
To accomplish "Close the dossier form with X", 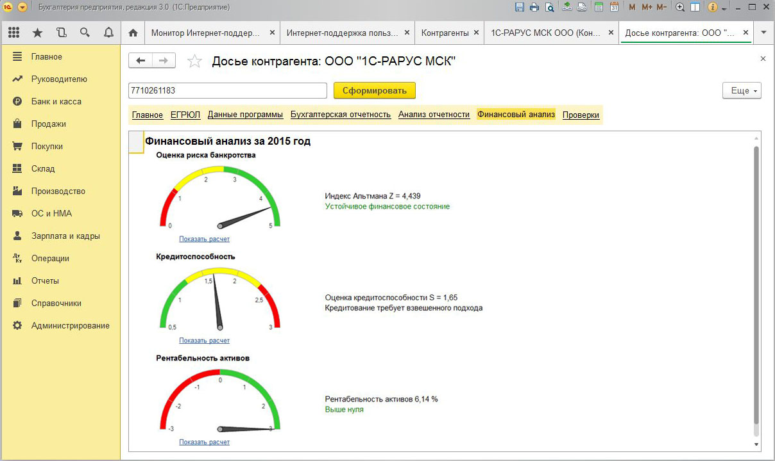I will coord(763,59).
